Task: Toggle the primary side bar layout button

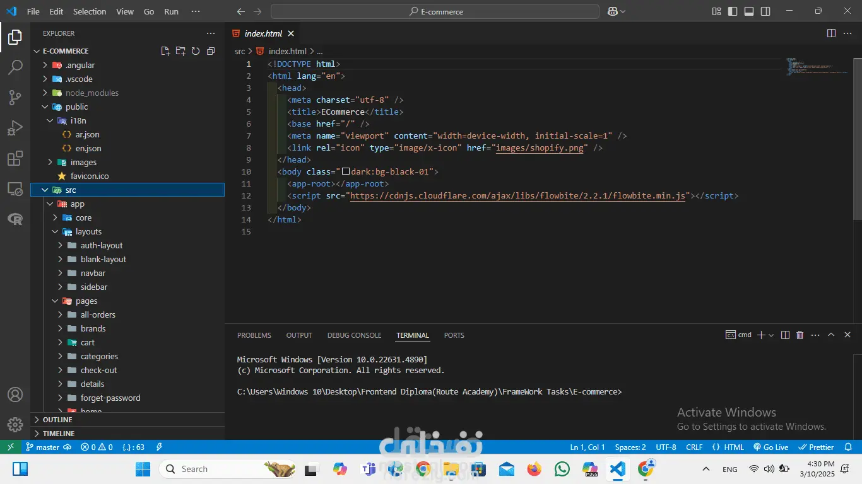Action: pos(733,11)
